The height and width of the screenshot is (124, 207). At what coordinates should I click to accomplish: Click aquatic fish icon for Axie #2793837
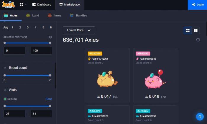tap(137, 116)
